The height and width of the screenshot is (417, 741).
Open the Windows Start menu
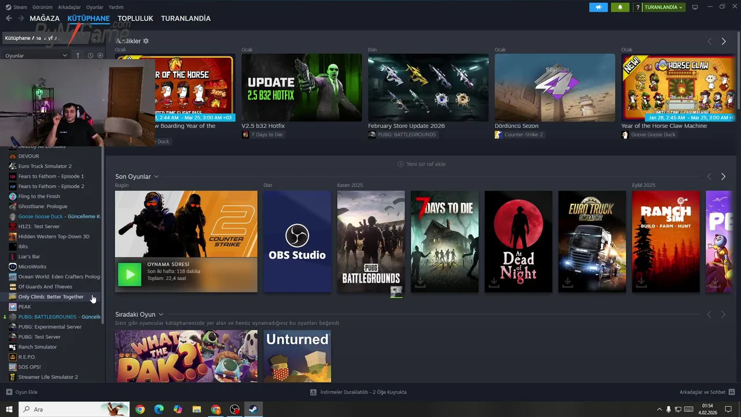[9, 409]
